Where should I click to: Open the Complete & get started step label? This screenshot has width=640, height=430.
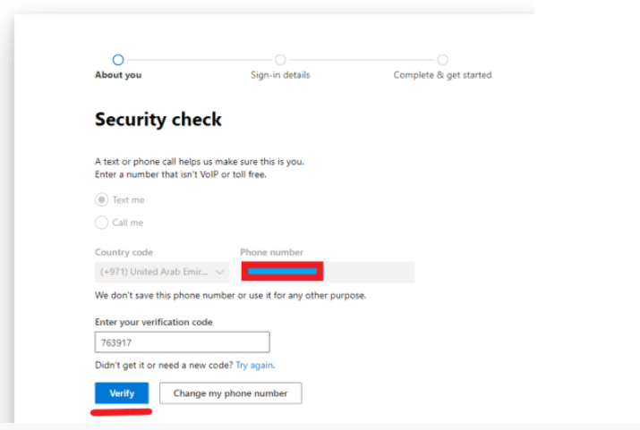[x=442, y=75]
